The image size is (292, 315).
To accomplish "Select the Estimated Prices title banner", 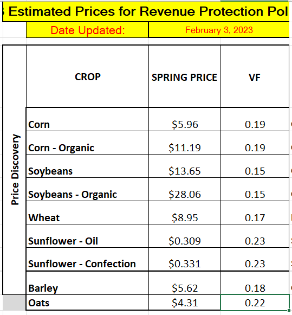I will pyautogui.click(x=146, y=11).
